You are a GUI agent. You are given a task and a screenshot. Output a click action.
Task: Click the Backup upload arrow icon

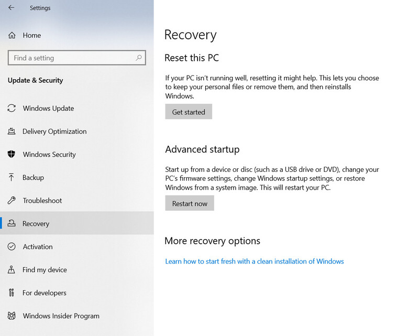[x=11, y=177]
